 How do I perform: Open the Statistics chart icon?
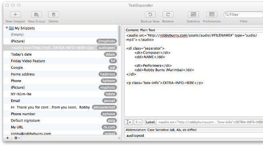pos(193,14)
